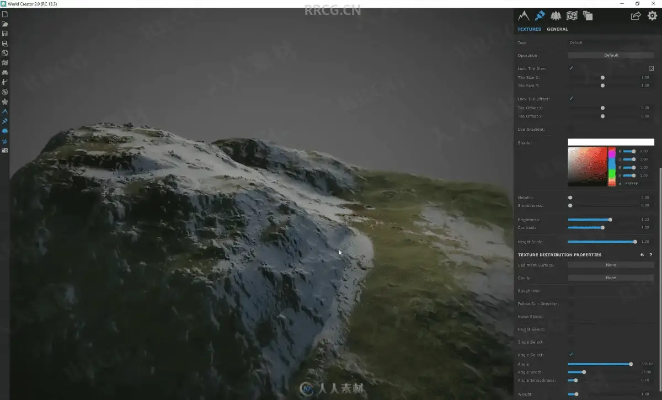Enable the Height Select checkbox
662x400 pixels.
click(x=571, y=329)
